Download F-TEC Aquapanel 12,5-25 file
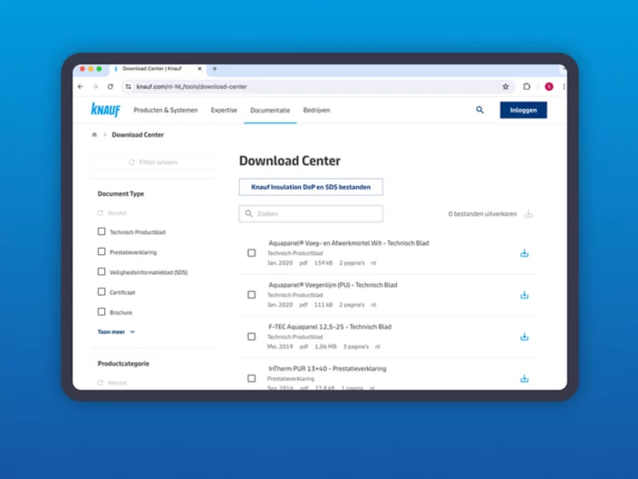Viewport: 638px width, 479px height. click(x=524, y=337)
